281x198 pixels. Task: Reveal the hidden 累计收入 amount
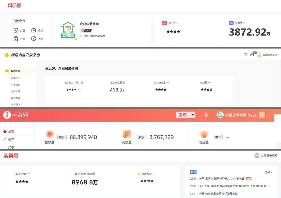point(79,90)
